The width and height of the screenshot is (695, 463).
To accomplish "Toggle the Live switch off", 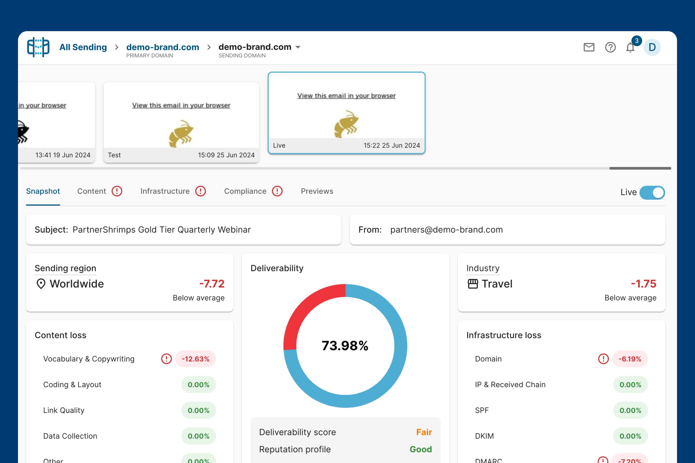I will 652,192.
